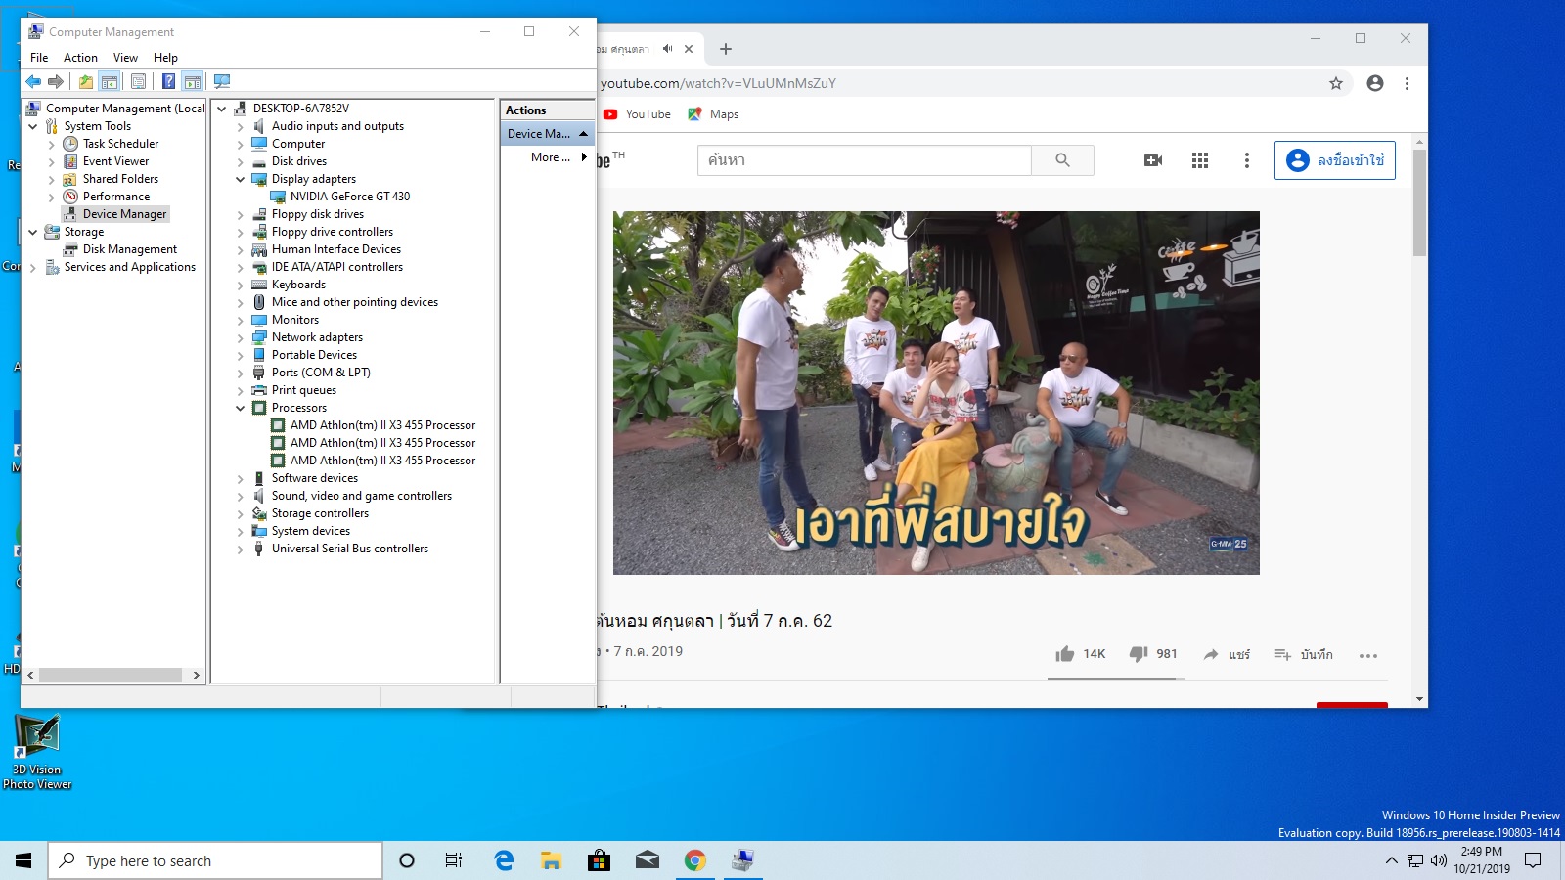
Task: Open the Action menu
Action: click(x=80, y=58)
